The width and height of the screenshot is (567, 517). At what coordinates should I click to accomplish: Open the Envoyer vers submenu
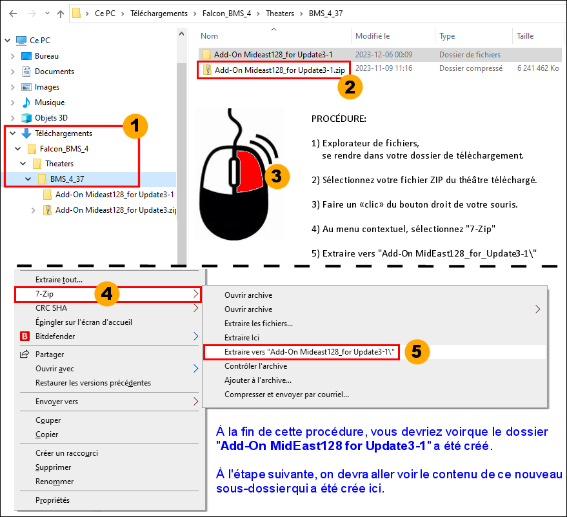coord(57,402)
